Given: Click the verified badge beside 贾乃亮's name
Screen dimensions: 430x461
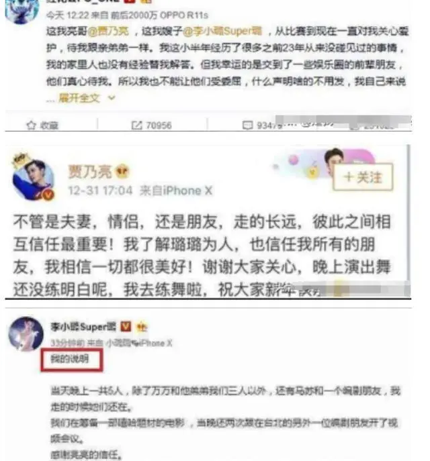Looking at the screenshot, I should click(122, 171).
